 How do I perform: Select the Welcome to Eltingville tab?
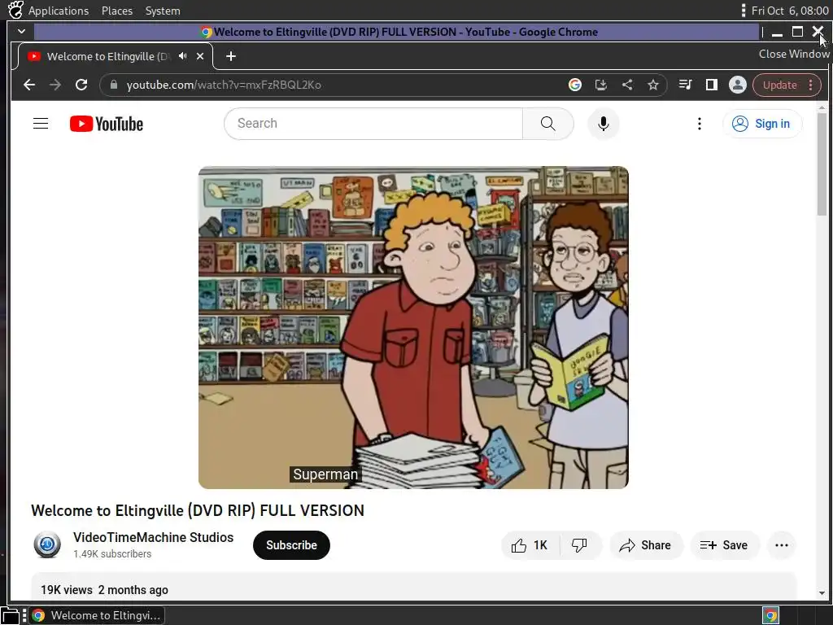click(x=116, y=56)
